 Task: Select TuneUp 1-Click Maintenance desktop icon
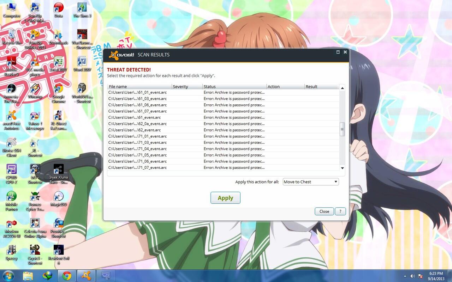coord(35,12)
